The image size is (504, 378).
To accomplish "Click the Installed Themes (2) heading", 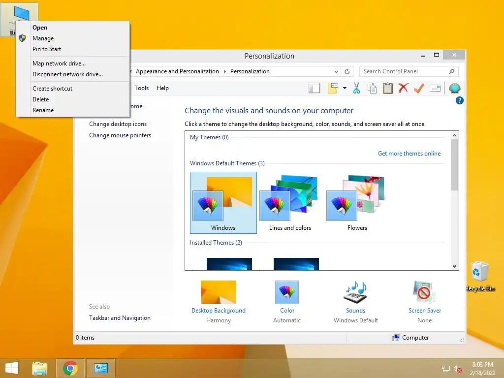I will 216,243.
